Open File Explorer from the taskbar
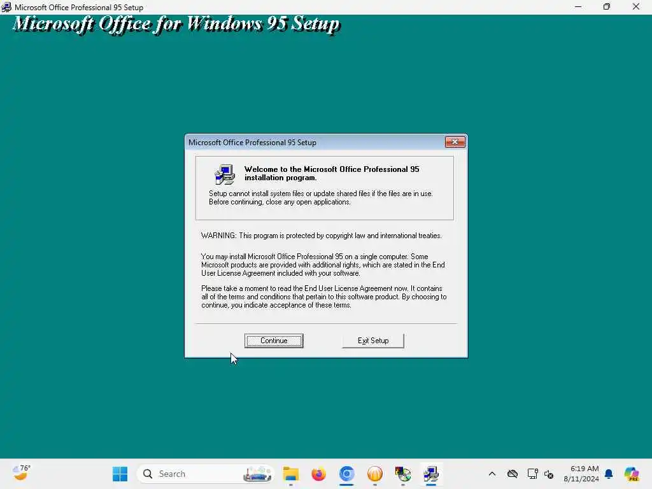Screen dimensions: 652x489 tap(290, 474)
